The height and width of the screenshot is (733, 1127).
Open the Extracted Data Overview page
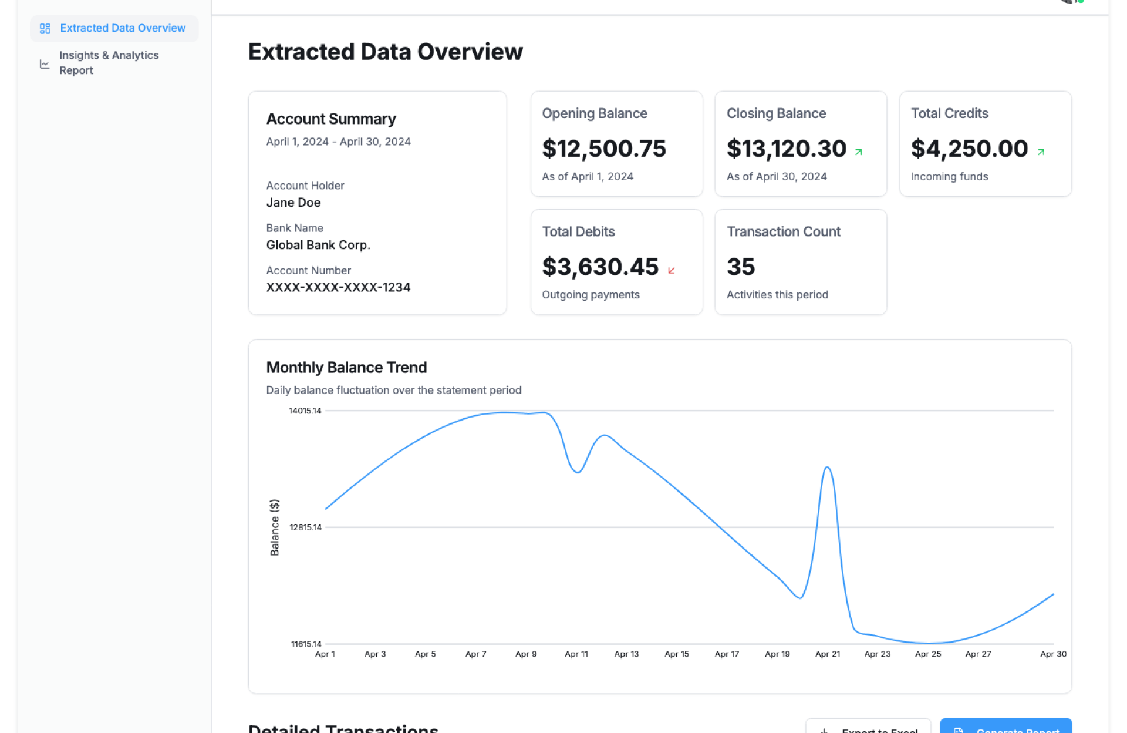(x=122, y=28)
